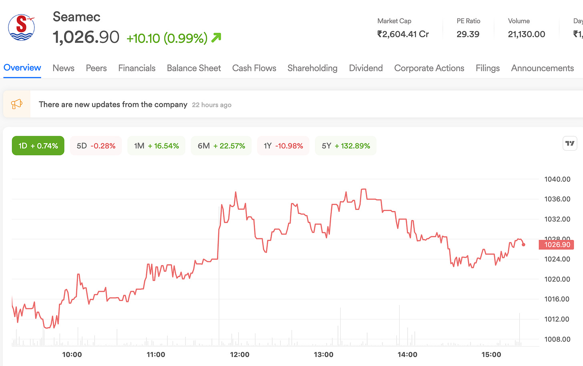
Task: View the Shareholding tab
Action: (313, 68)
